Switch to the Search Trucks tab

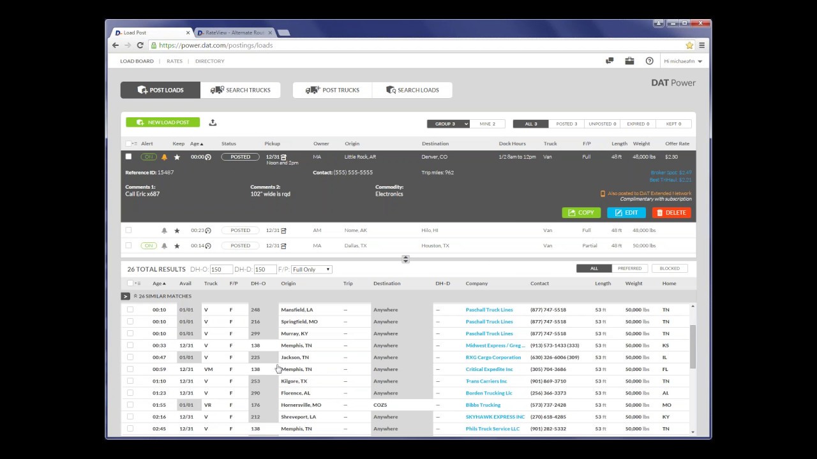pyautogui.click(x=240, y=90)
